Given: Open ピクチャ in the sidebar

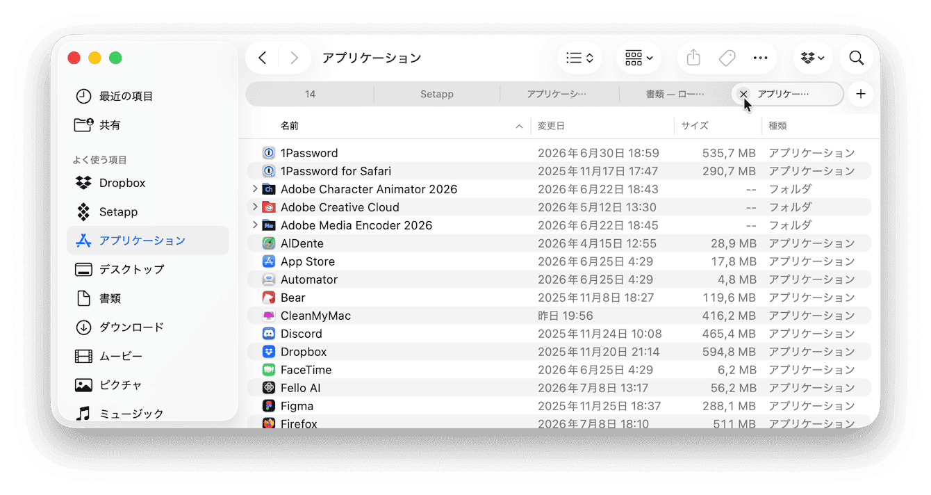Looking at the screenshot, I should pos(148,384).
